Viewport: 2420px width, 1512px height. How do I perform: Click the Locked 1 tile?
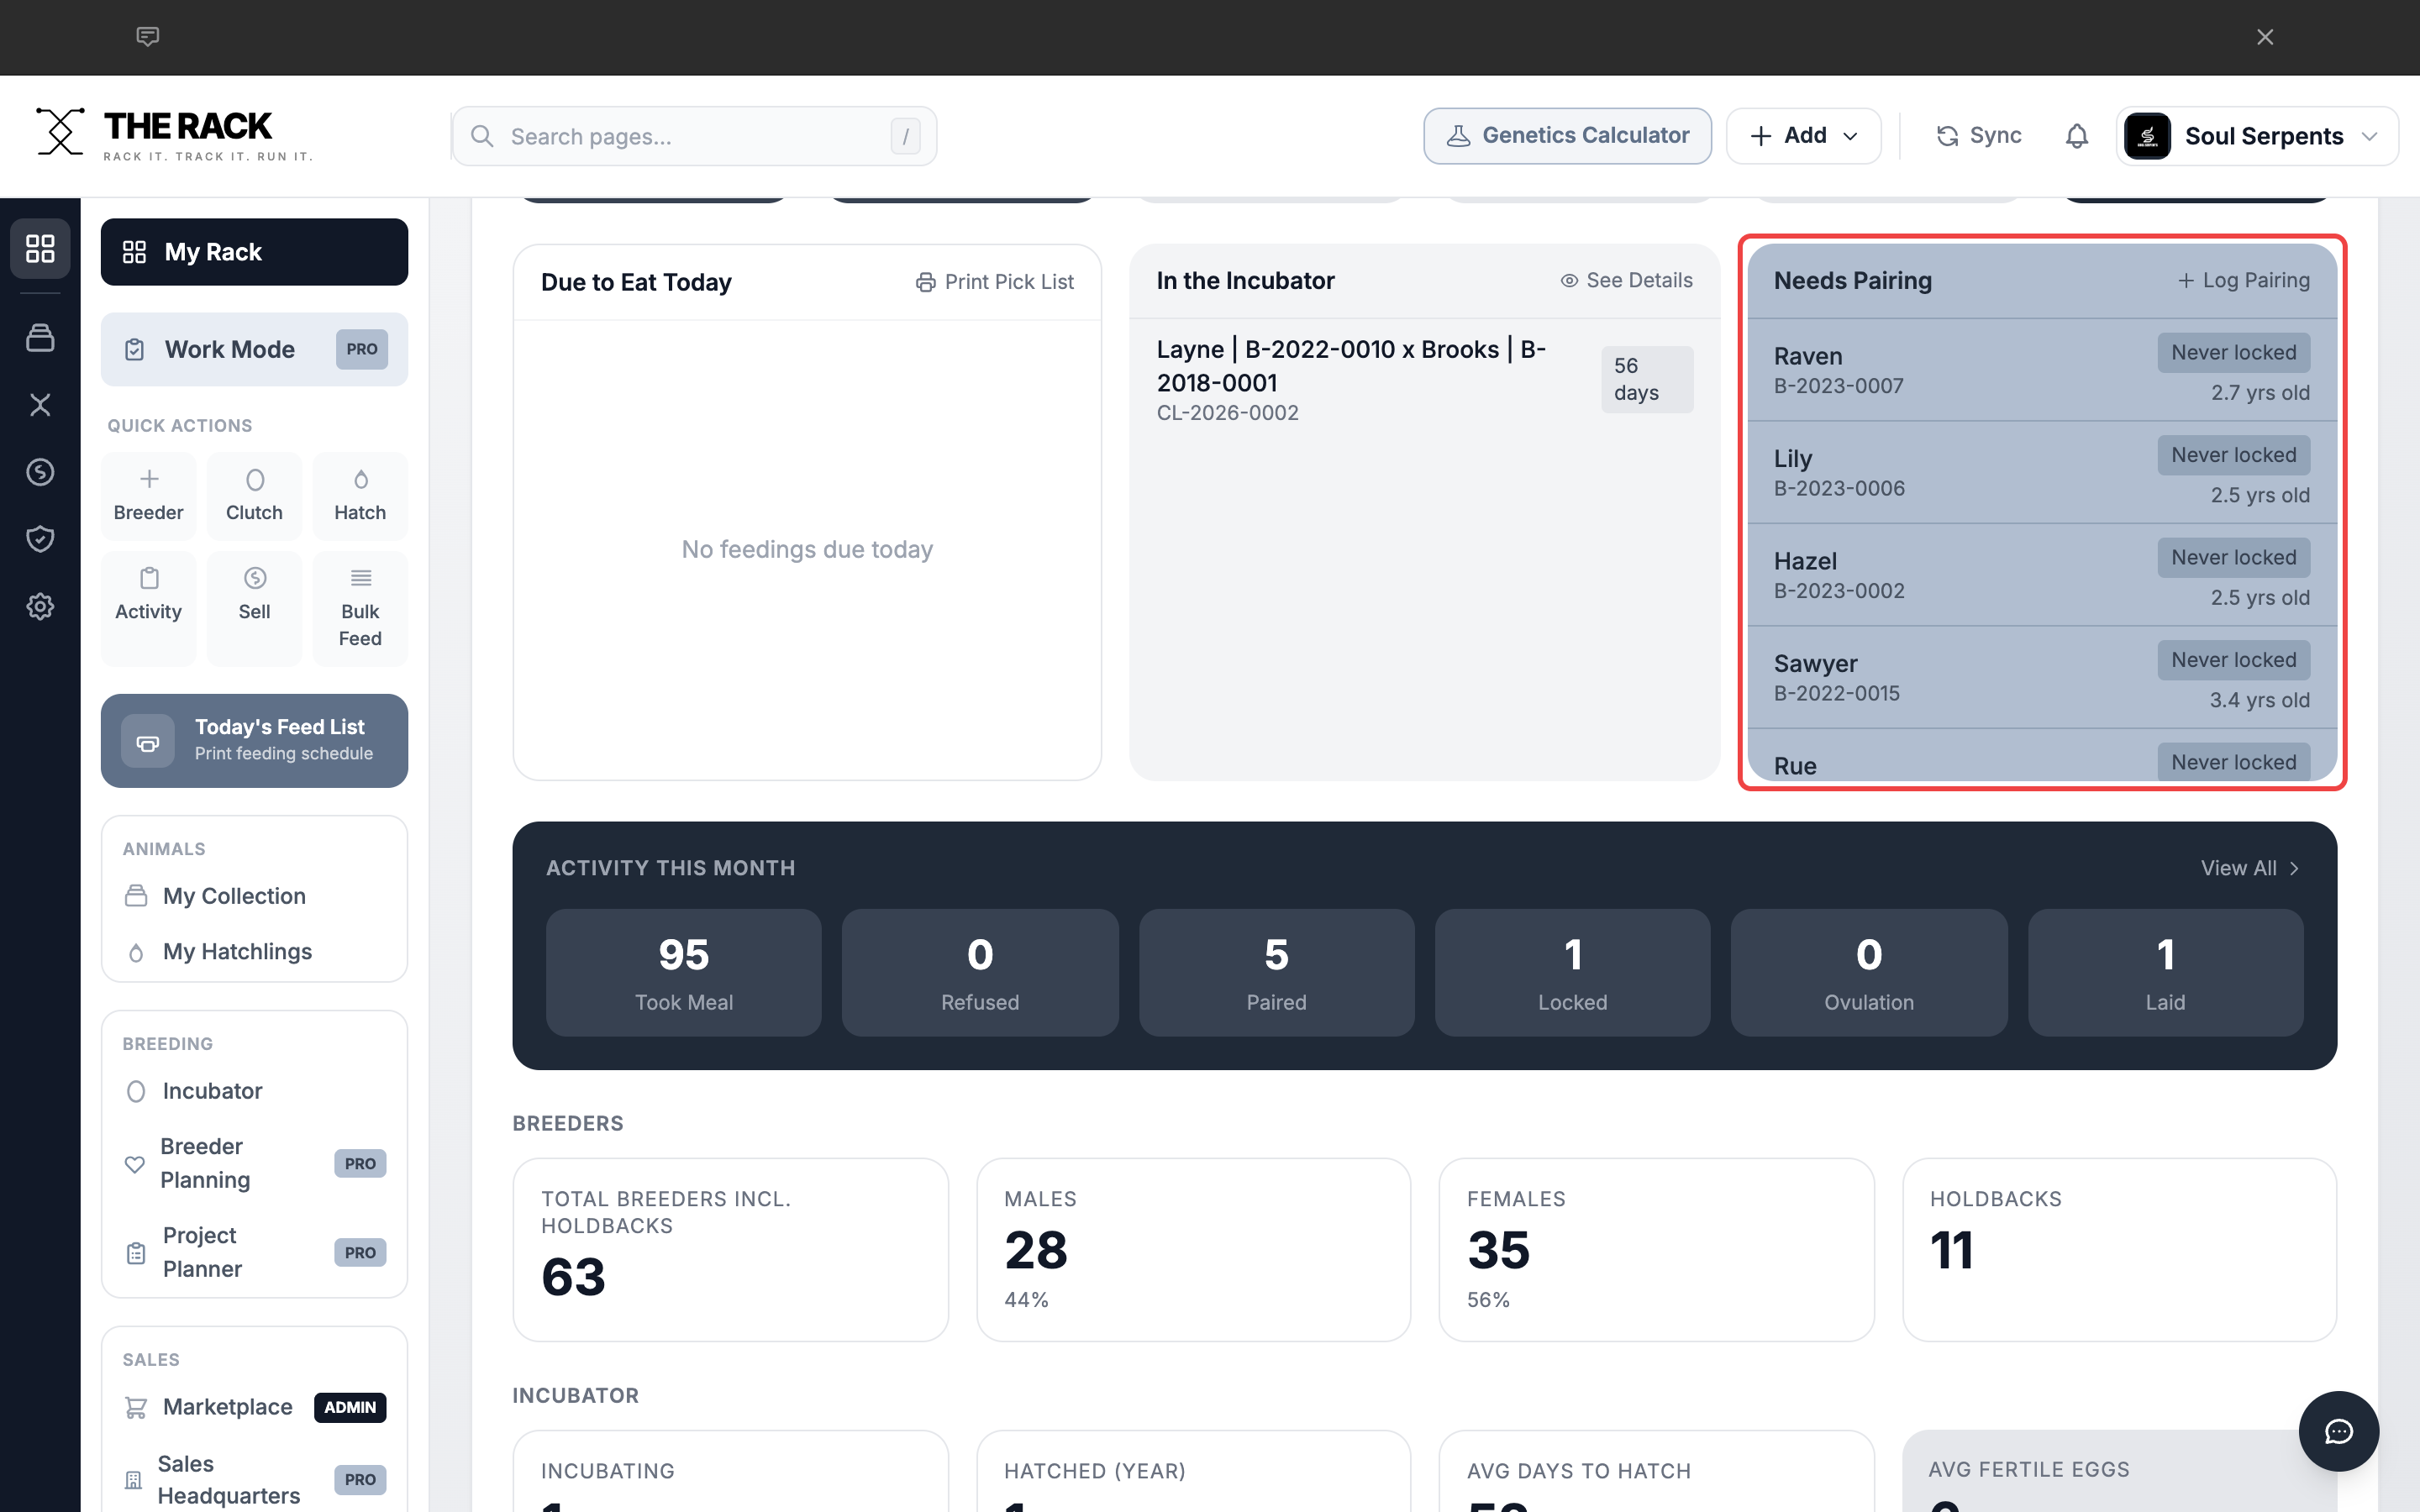[x=1572, y=973]
